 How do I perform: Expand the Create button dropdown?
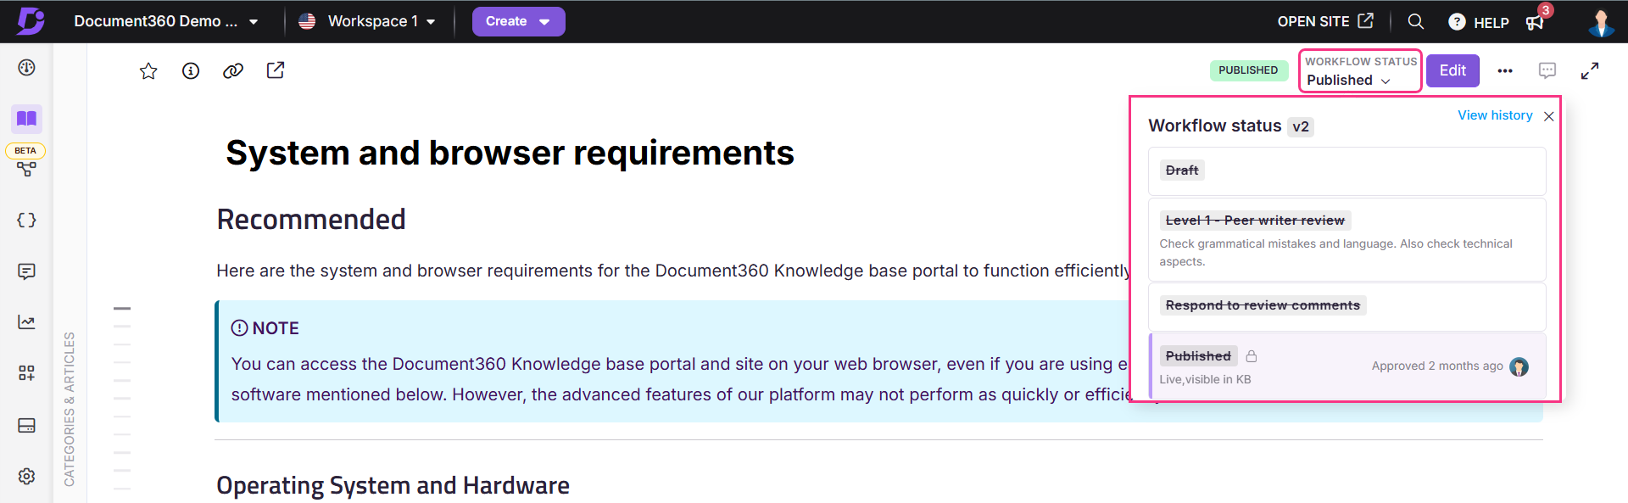[518, 21]
